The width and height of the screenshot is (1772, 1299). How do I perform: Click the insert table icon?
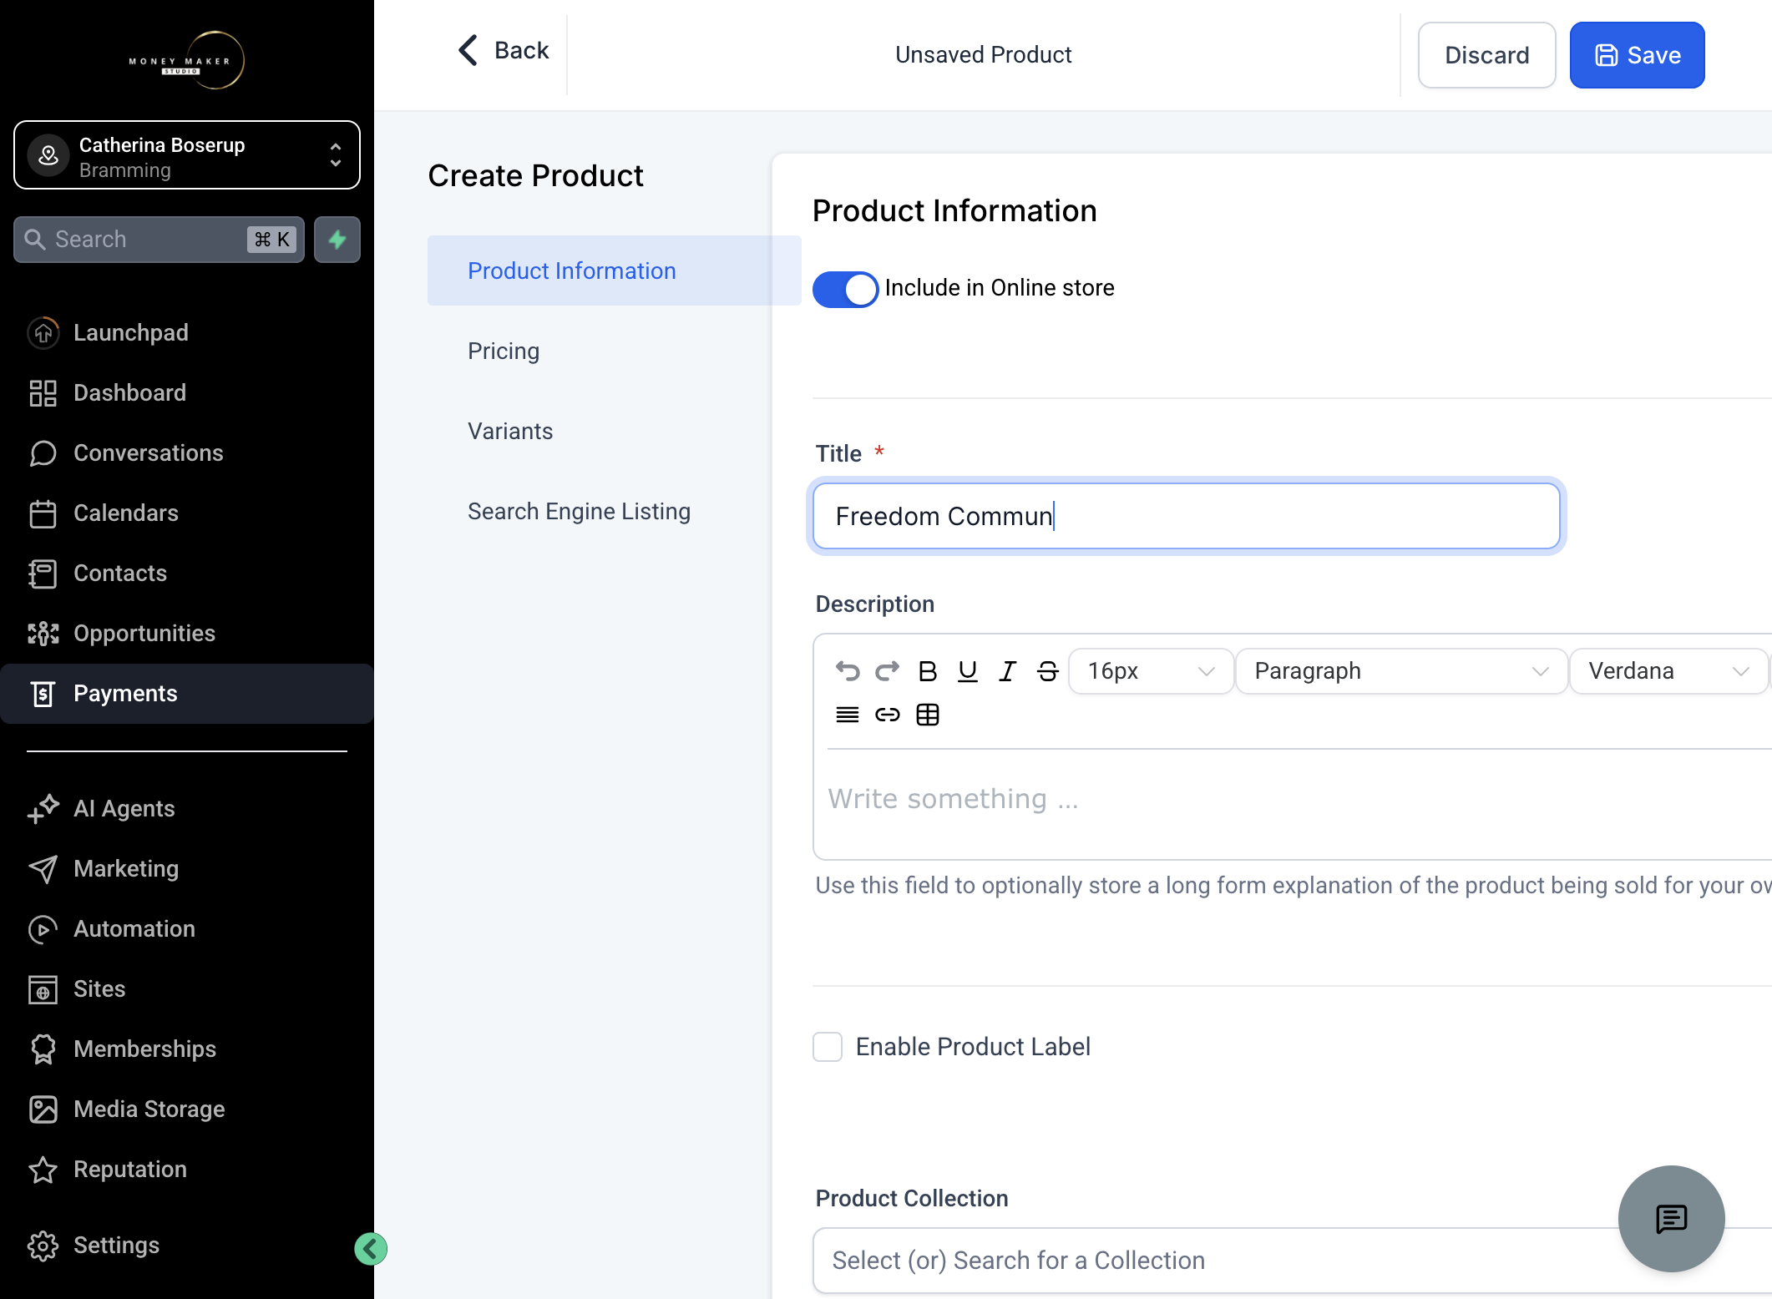pos(928,715)
